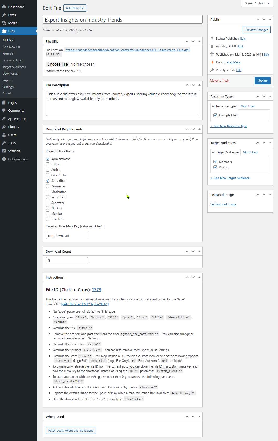Open Downloads submenu item under Files

tap(10, 73)
